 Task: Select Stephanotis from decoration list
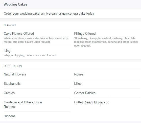pos(12,84)
